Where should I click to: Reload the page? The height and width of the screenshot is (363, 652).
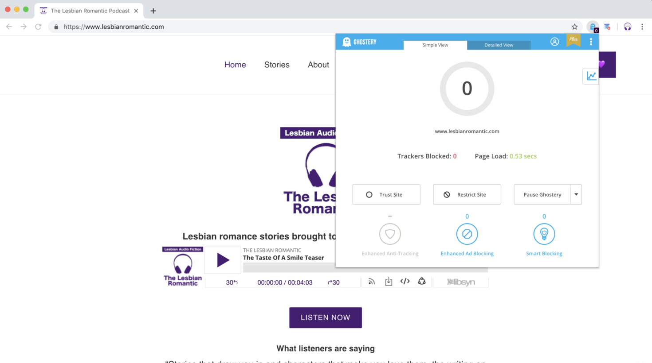(38, 27)
